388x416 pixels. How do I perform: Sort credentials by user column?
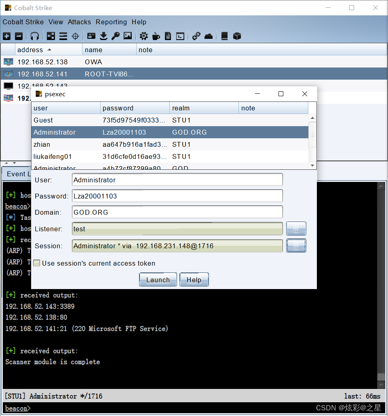coord(66,108)
